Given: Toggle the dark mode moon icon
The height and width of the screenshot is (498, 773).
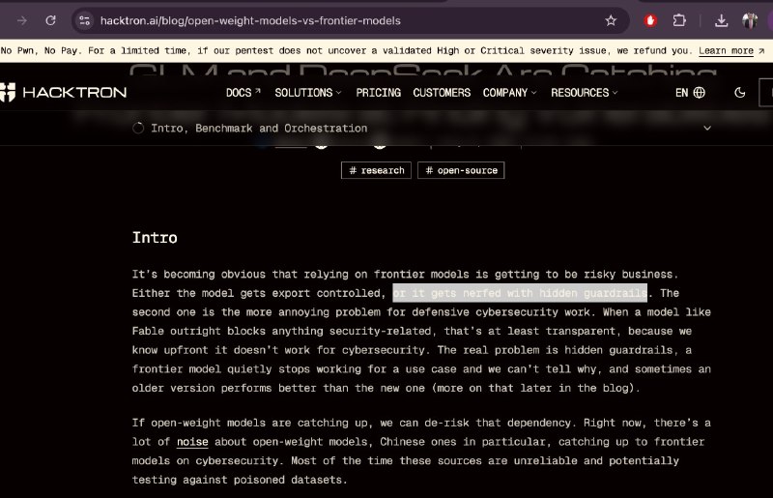Looking at the screenshot, I should click(739, 92).
